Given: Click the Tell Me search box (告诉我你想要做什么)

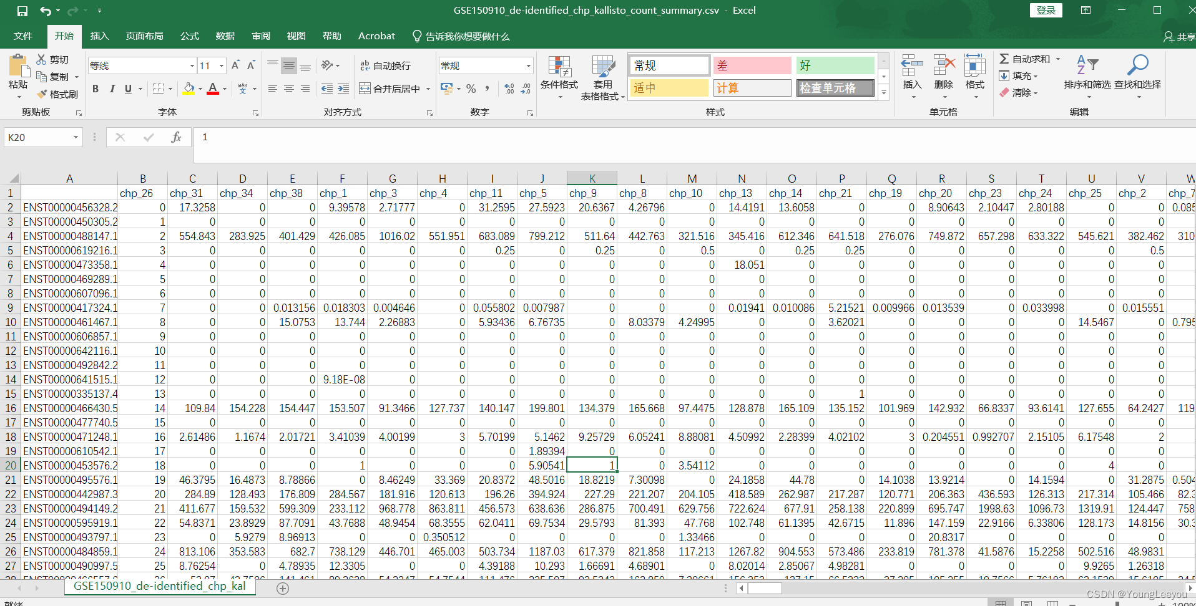Looking at the screenshot, I should 461,37.
